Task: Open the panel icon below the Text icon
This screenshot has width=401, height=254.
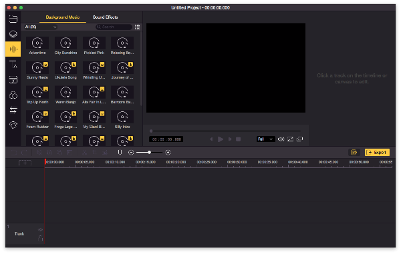Action: click(13, 79)
